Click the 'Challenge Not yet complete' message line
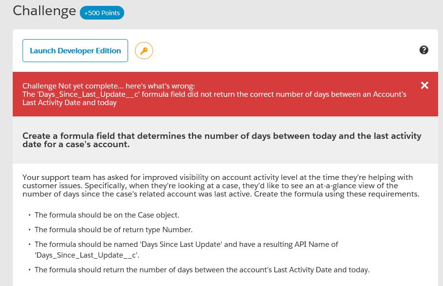The image size is (443, 286). (109, 86)
